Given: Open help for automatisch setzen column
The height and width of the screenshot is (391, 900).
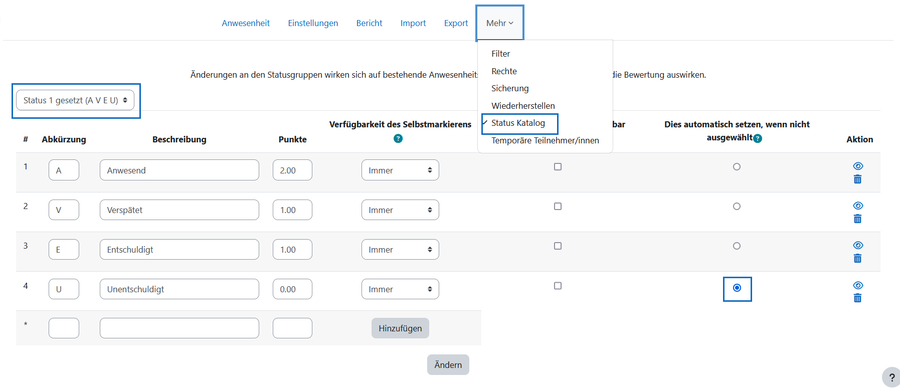Looking at the screenshot, I should (758, 138).
